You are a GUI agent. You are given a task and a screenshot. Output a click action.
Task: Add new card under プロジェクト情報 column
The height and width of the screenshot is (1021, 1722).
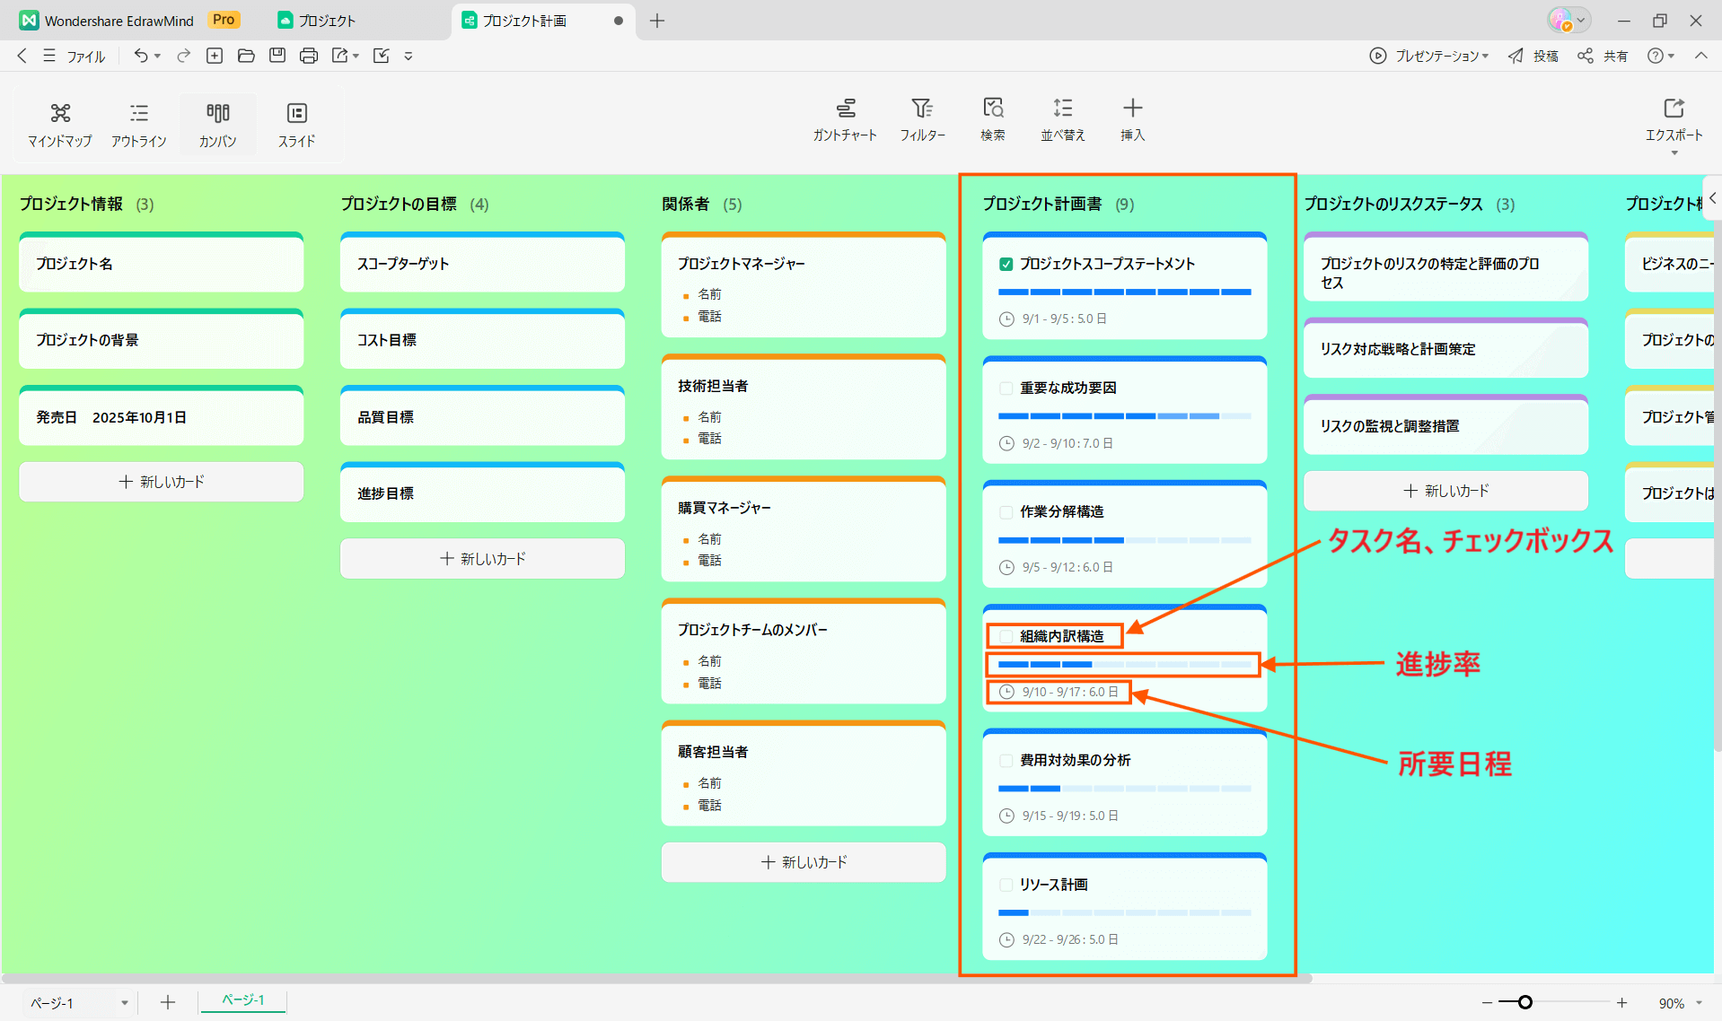[162, 482]
